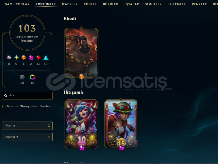This screenshot has height=164, width=218.
Task: Click the Legendary orange gem counter icon
Action: 24,57
